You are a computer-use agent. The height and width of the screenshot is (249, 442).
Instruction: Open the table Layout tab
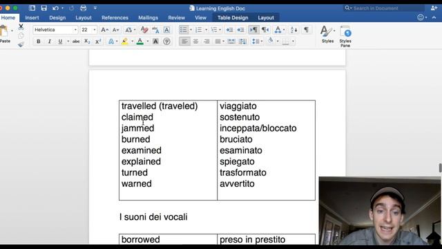point(266,17)
